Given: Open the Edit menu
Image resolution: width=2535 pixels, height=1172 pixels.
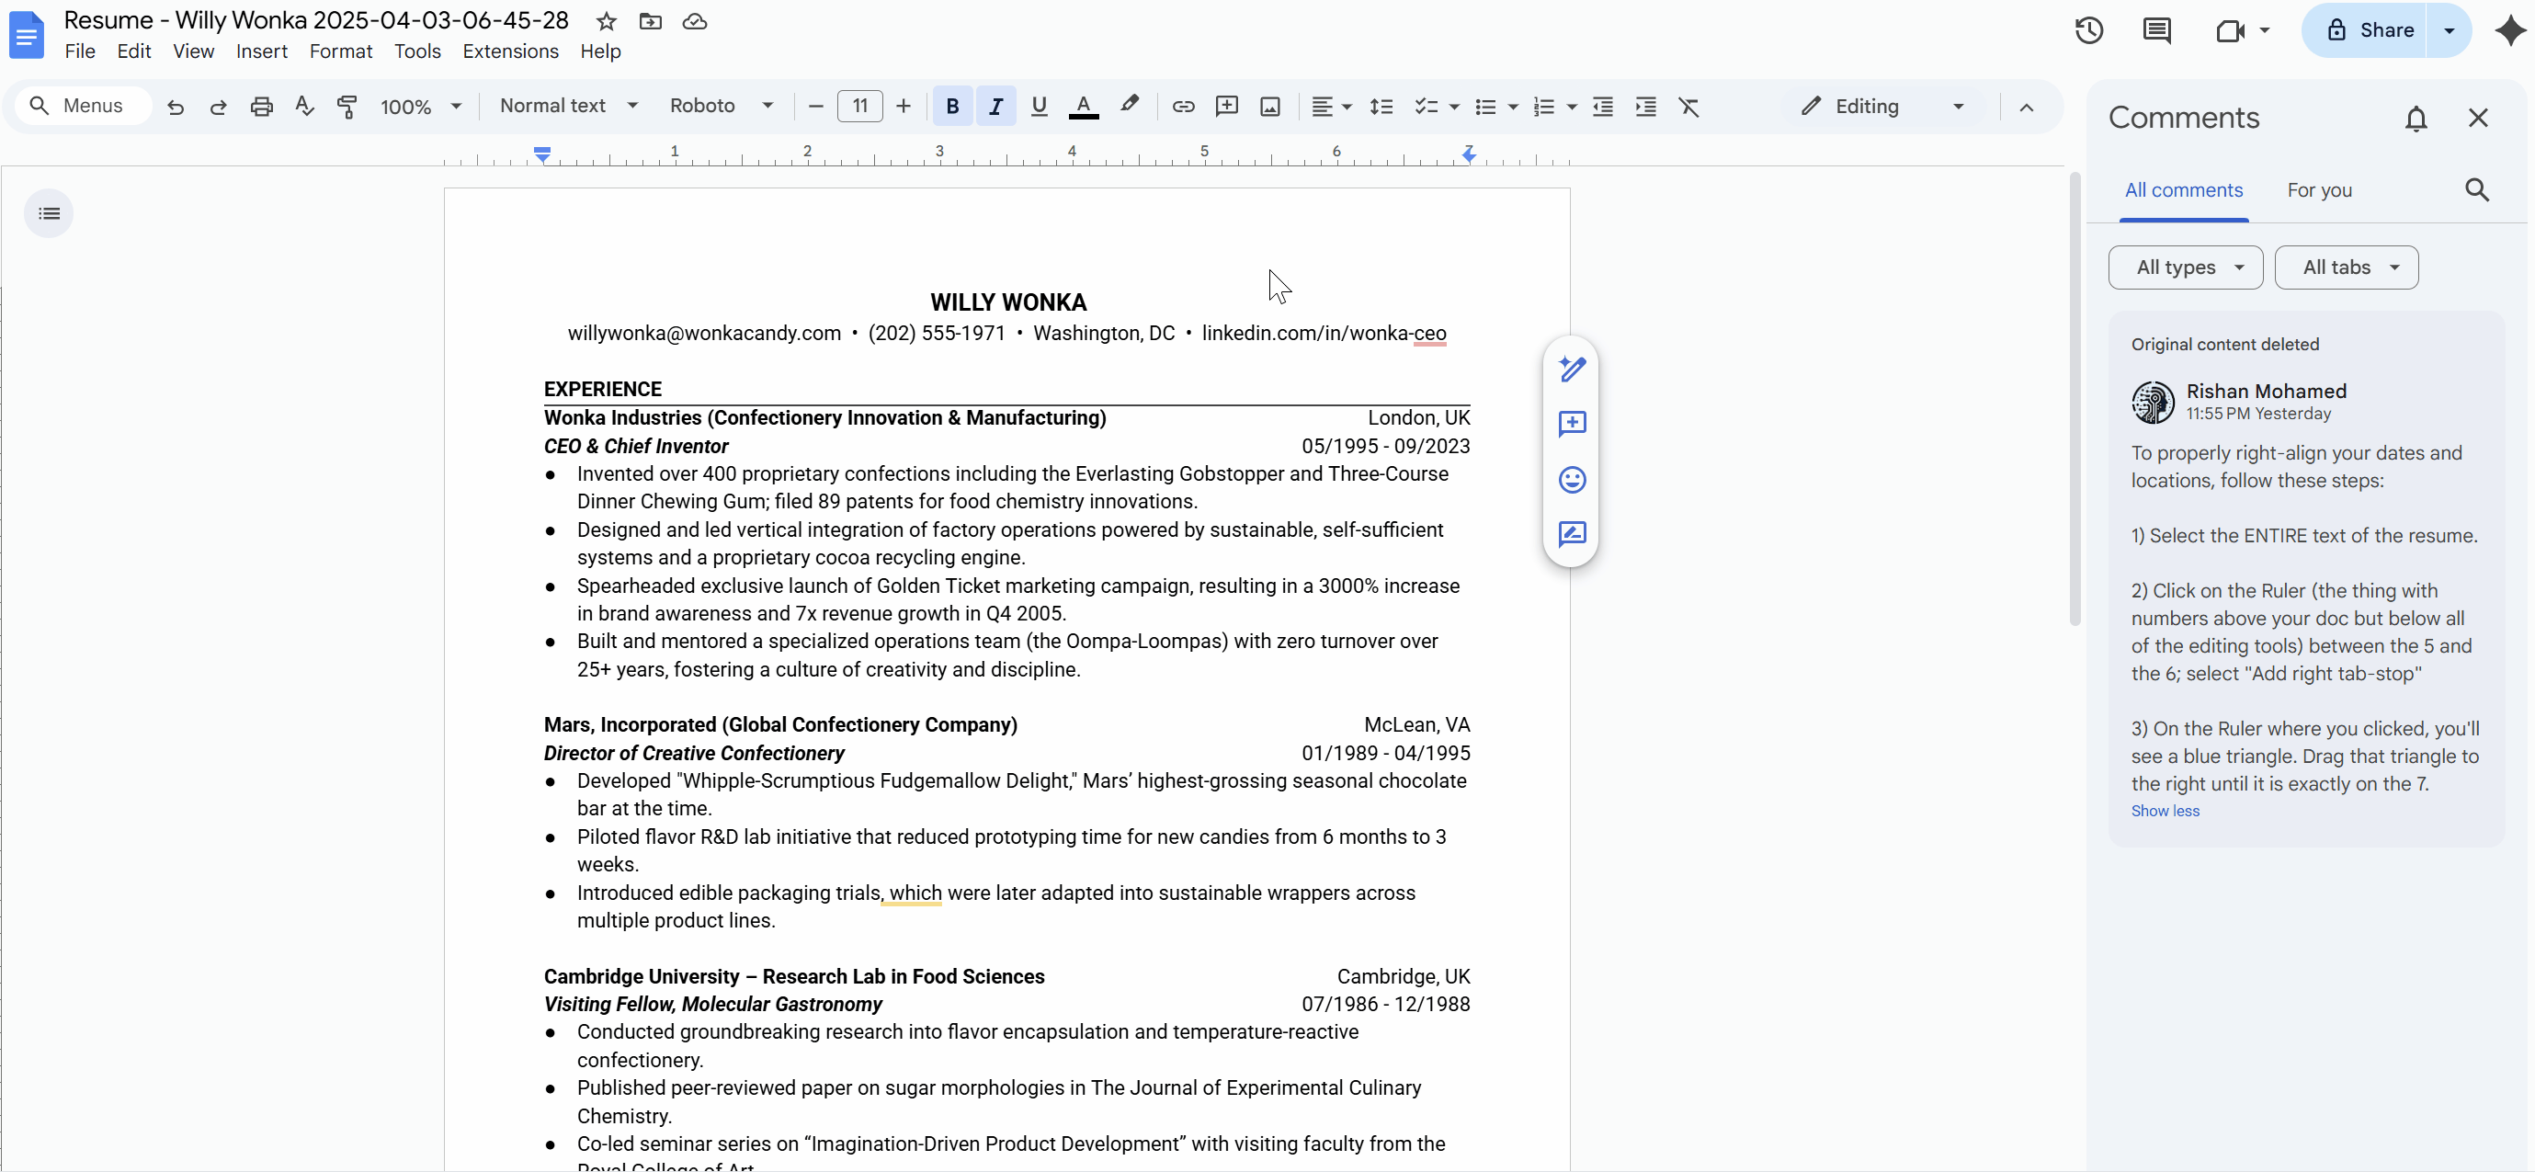Looking at the screenshot, I should (x=134, y=51).
